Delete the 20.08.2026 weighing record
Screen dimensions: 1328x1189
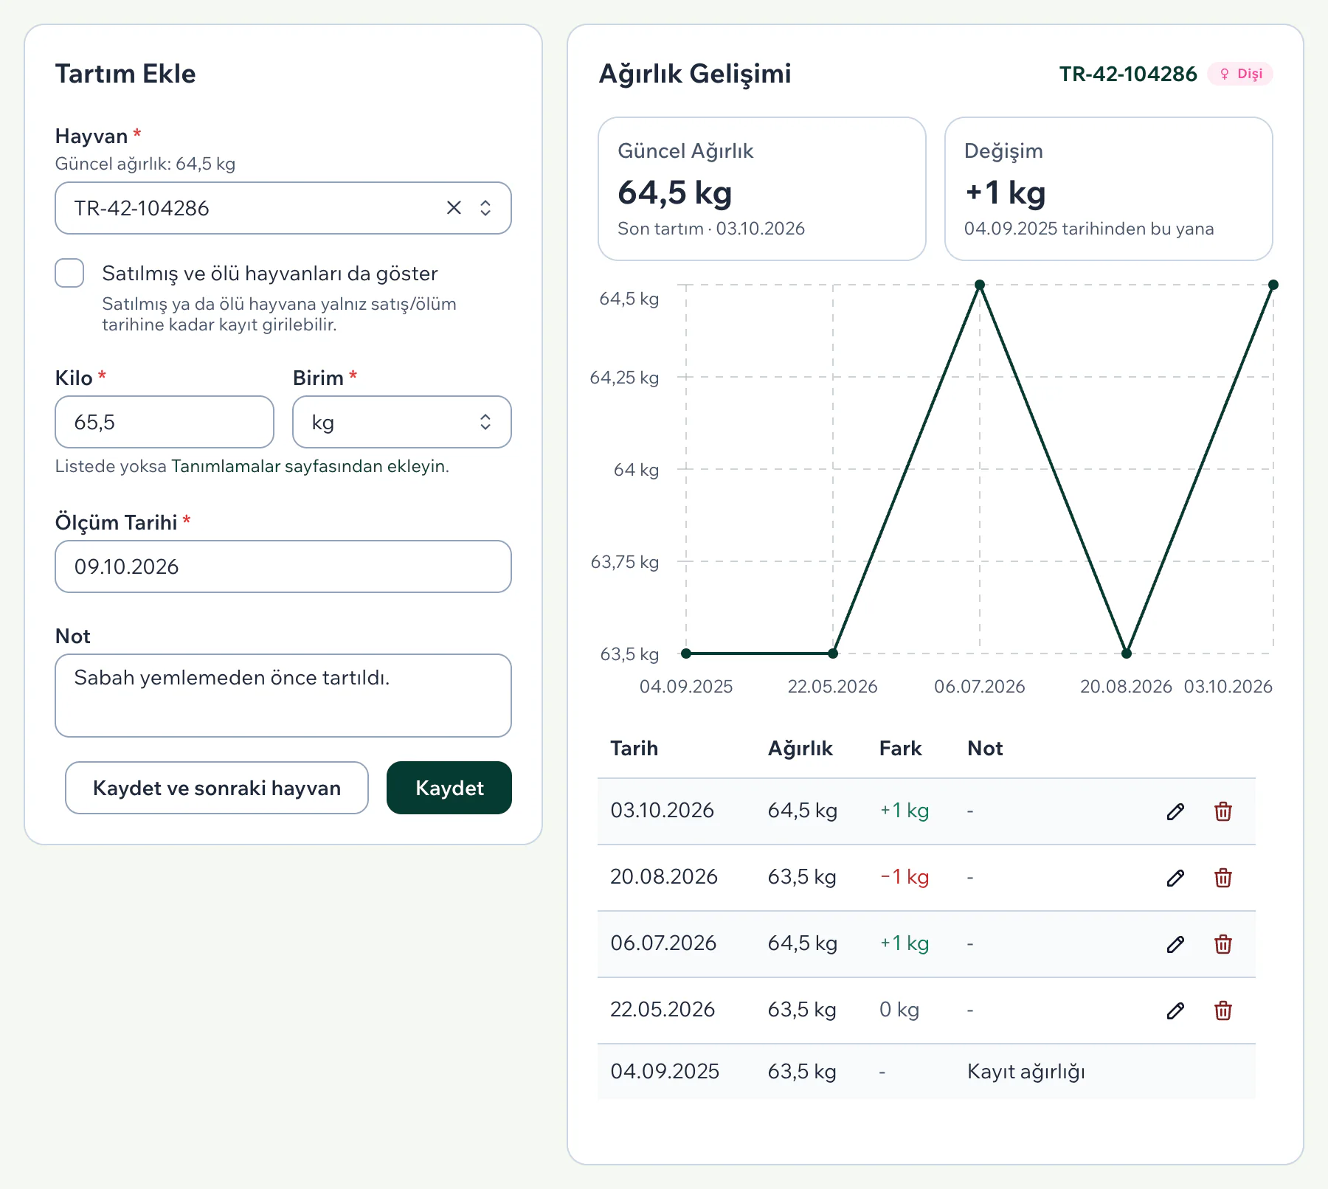[1223, 878]
